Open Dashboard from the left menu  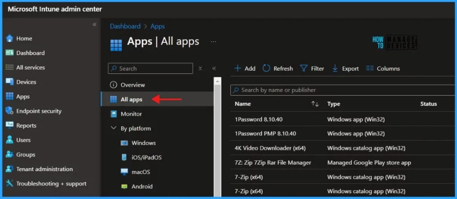(x=31, y=53)
